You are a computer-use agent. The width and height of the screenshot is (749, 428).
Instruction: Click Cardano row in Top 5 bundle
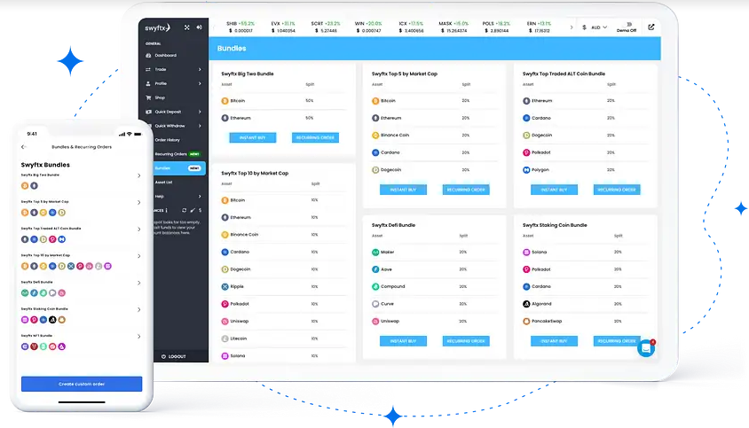(434, 152)
